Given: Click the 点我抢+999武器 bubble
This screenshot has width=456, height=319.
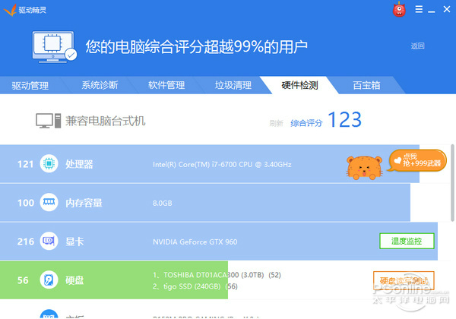Looking at the screenshot, I should [x=417, y=160].
